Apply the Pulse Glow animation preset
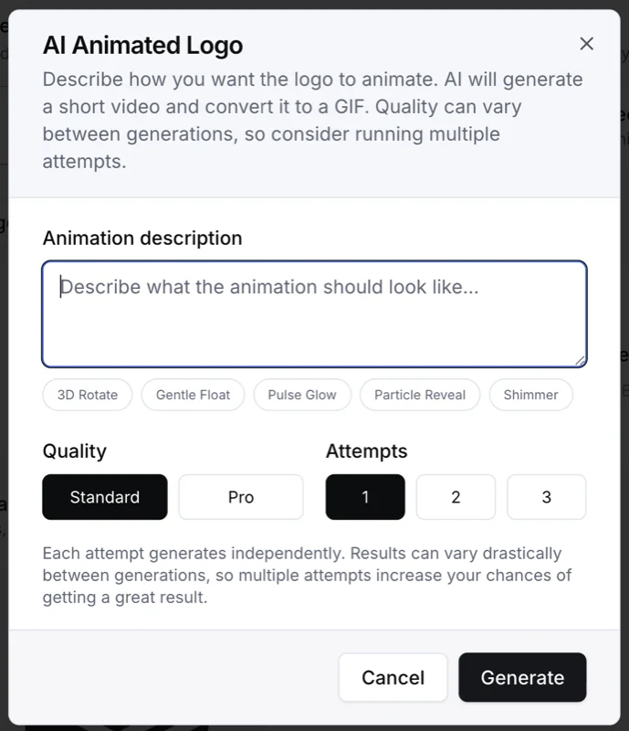Viewport: 629px width, 731px height. pyautogui.click(x=302, y=395)
